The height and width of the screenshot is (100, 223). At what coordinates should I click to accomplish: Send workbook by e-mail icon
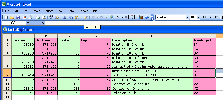pos(30,17)
